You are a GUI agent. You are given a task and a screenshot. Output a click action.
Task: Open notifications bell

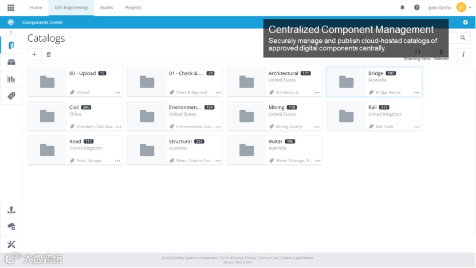(402, 7)
